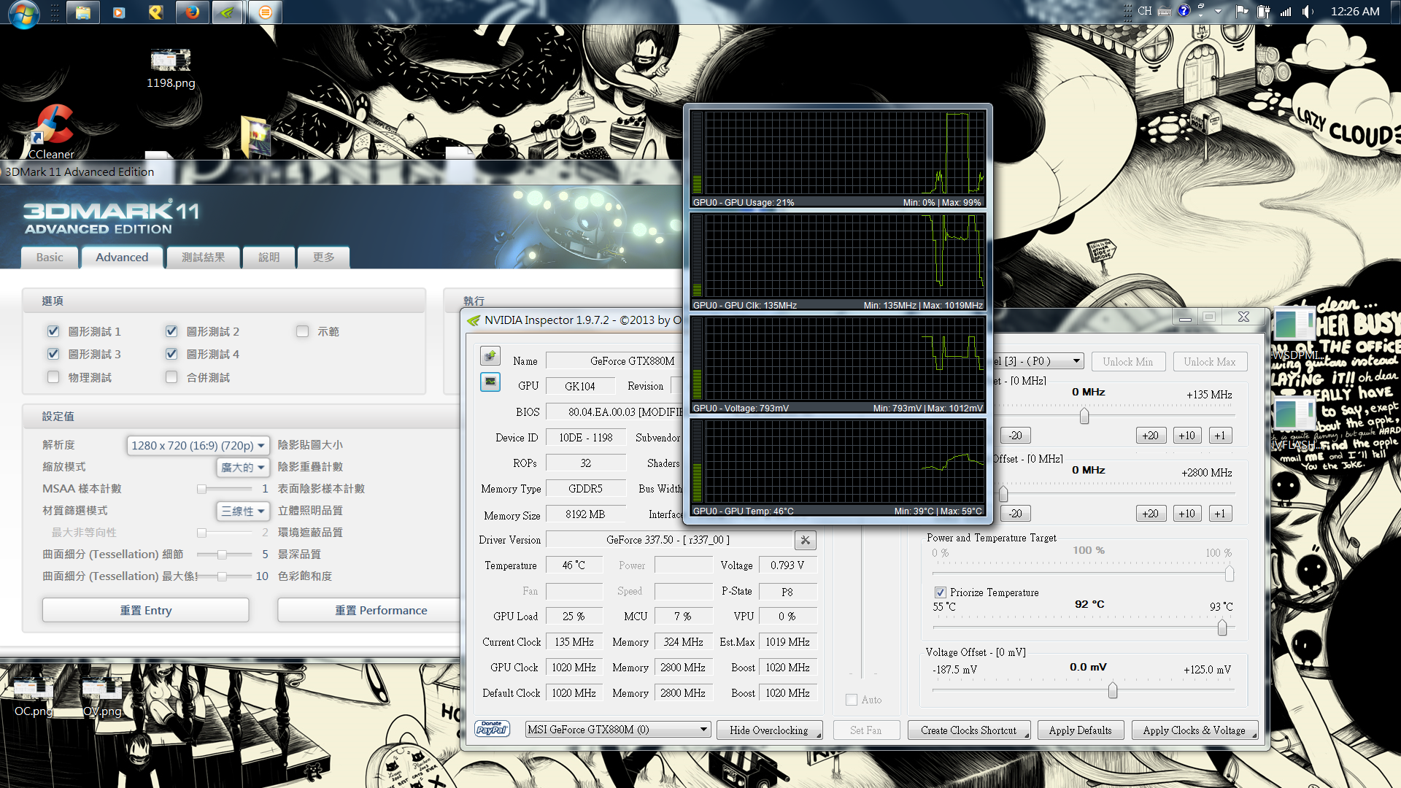1401x788 pixels.
Task: Open Firefox from the taskbar
Action: 192,12
